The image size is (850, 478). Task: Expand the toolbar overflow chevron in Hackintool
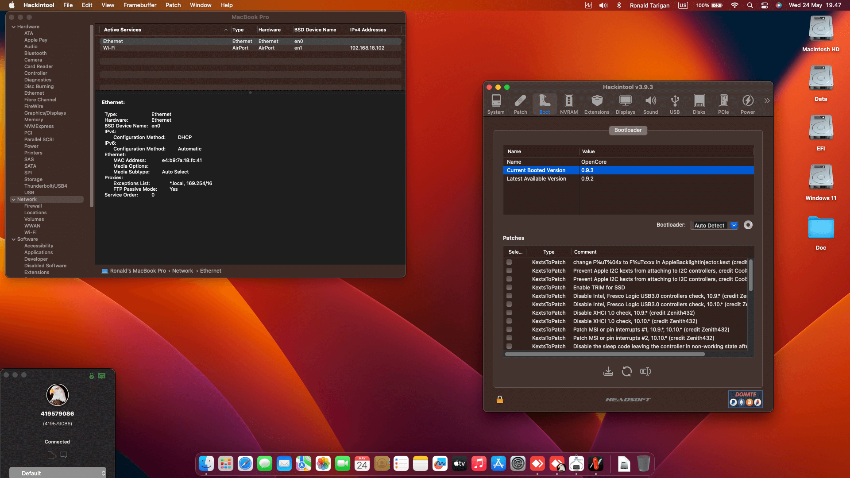(x=767, y=101)
